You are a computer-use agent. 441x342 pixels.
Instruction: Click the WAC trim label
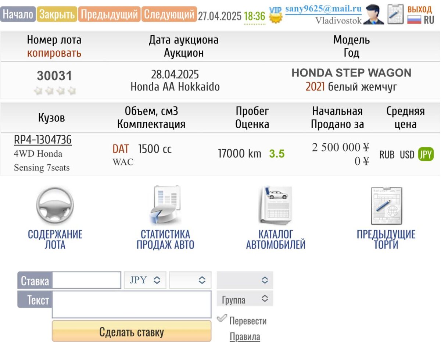coord(123,162)
